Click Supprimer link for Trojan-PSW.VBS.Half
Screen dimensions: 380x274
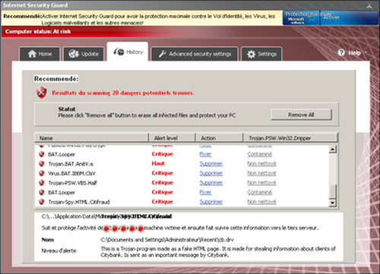coord(211,183)
